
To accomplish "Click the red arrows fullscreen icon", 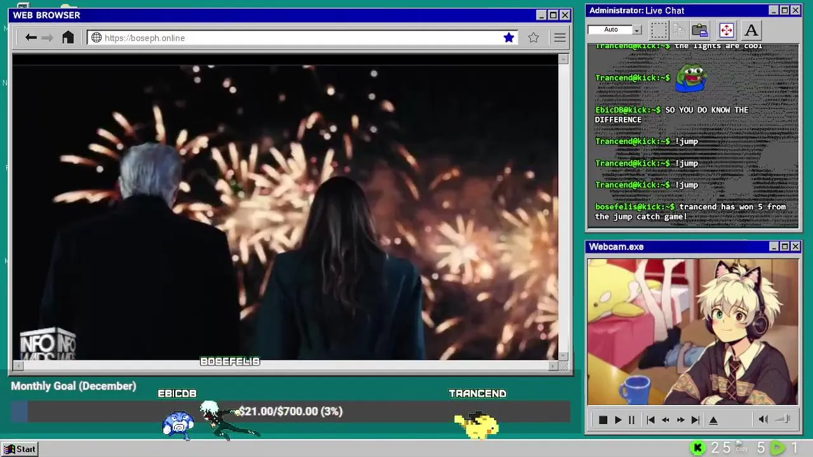I will 726,30.
